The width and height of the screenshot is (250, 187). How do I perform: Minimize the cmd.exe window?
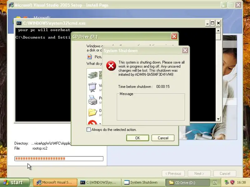207,23
